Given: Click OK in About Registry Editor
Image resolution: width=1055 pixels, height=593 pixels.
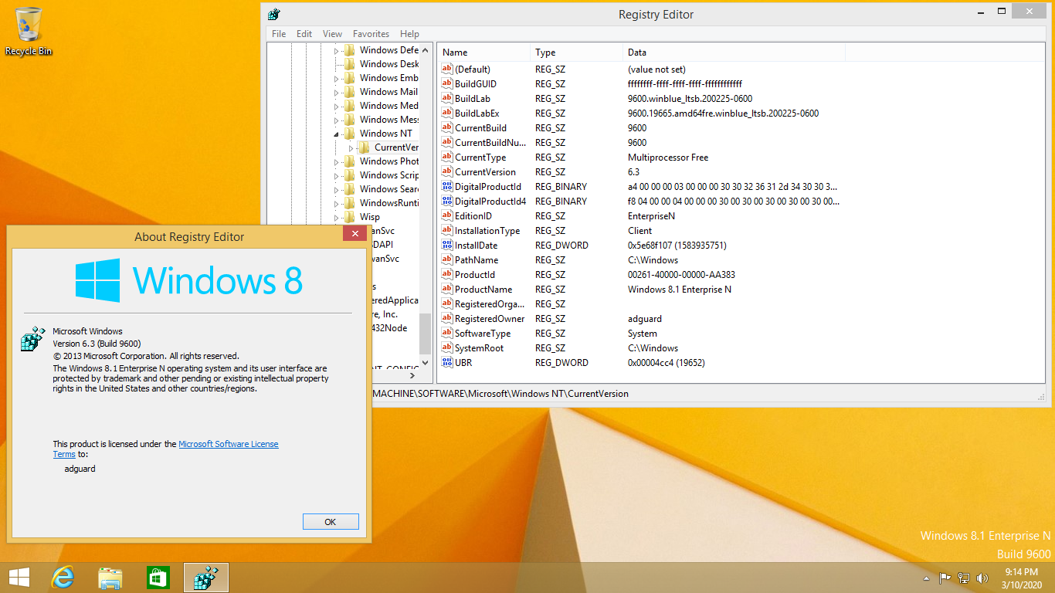Looking at the screenshot, I should [x=331, y=522].
